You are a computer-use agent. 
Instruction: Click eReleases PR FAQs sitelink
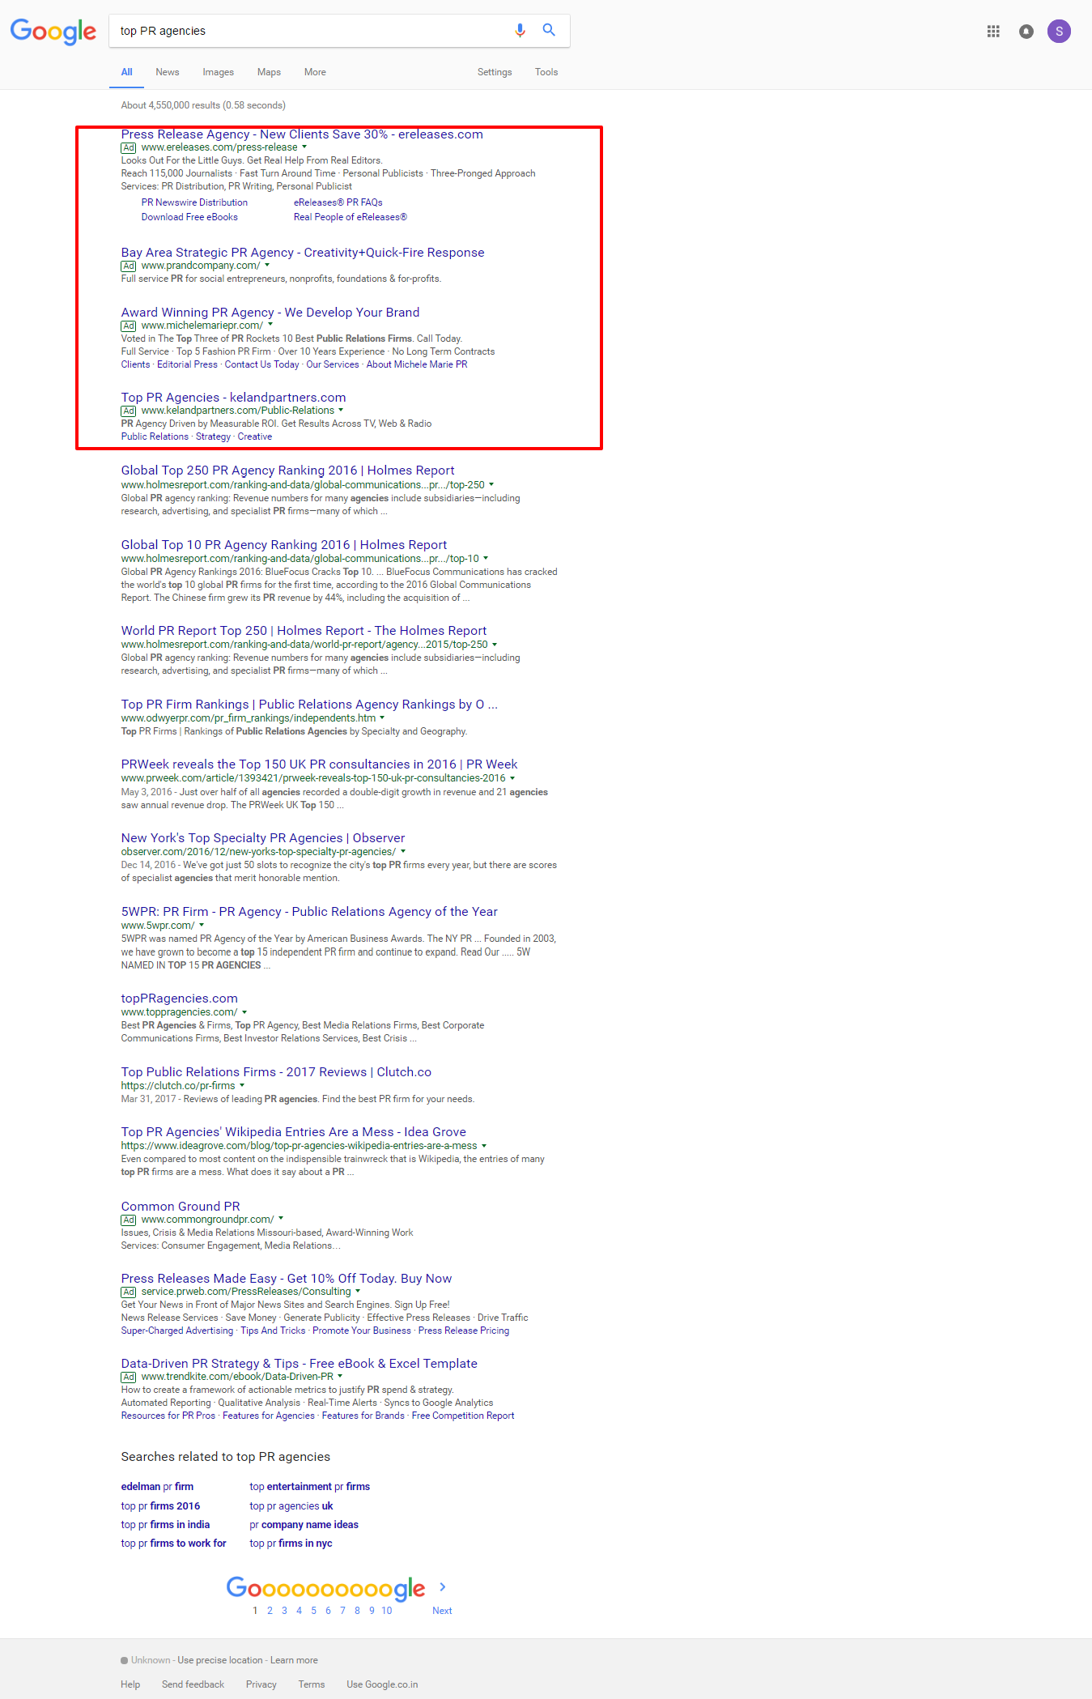click(338, 202)
